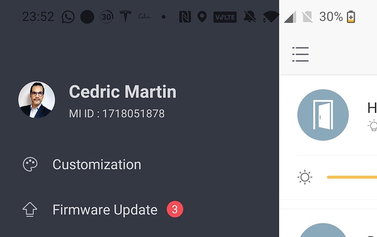Open the list menu icon
Image resolution: width=377 pixels, height=237 pixels.
300,54
